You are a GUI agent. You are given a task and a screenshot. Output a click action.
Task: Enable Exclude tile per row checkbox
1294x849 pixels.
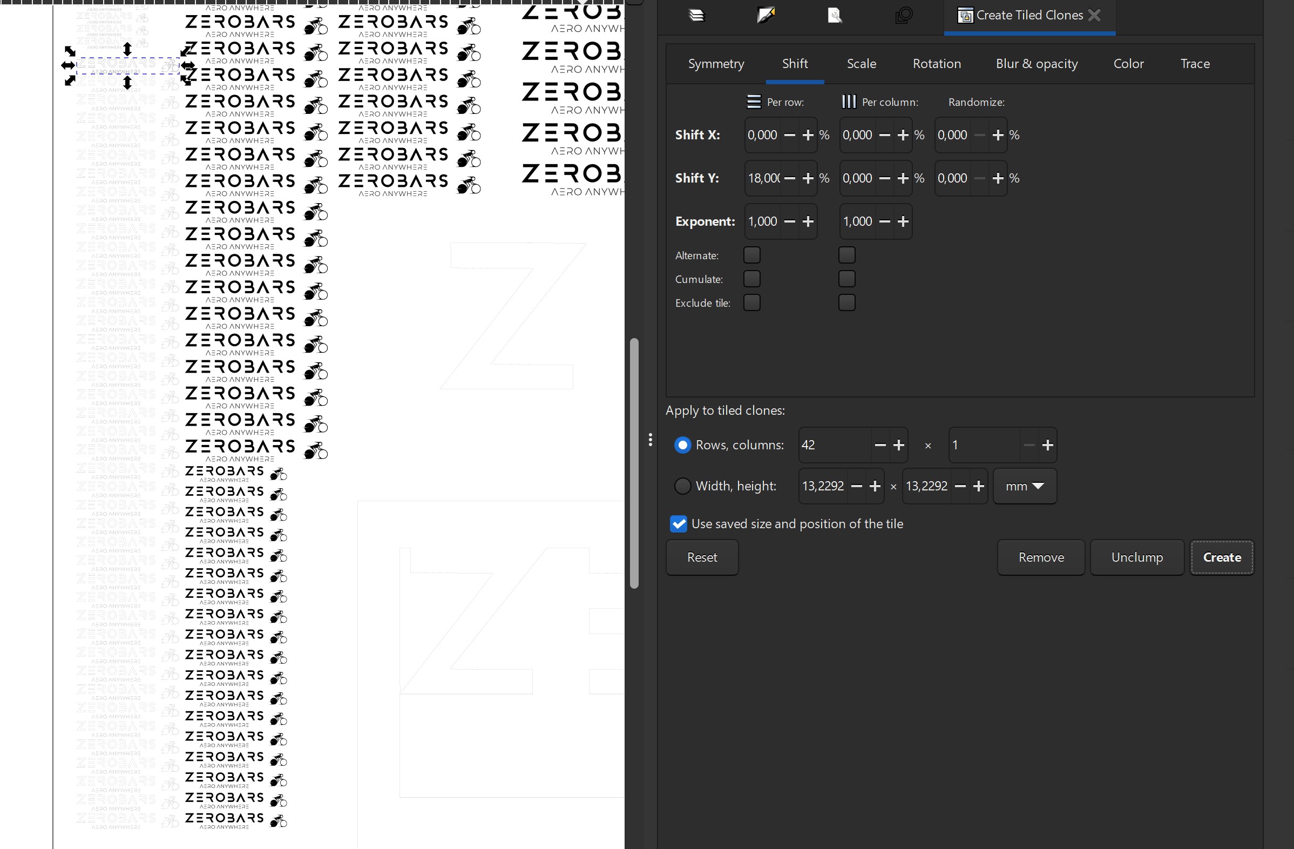[752, 302]
